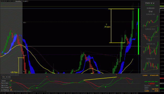Click the 'Pips to Open' row
This screenshot has width=164, height=94.
click(x=7, y=83)
